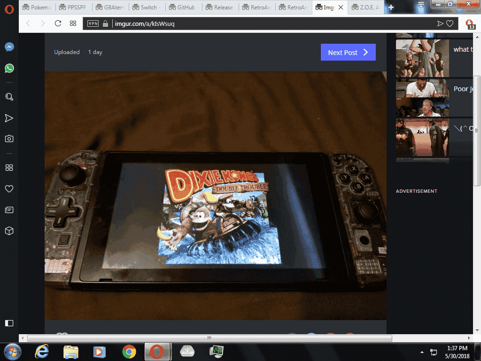
Task: Open the tab menu dropdown near window controls
Action: point(421,5)
